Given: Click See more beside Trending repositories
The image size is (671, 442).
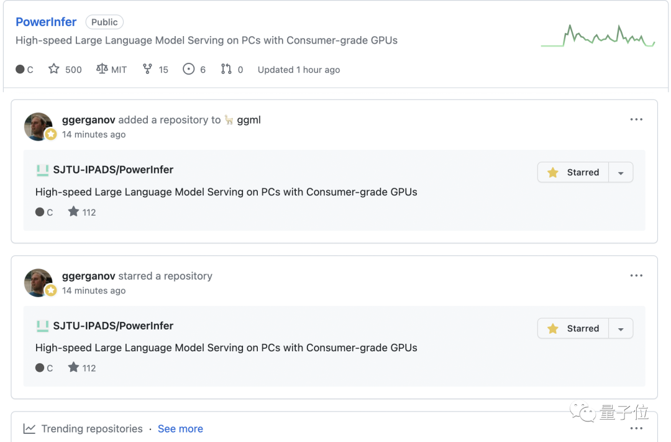Looking at the screenshot, I should 180,429.
